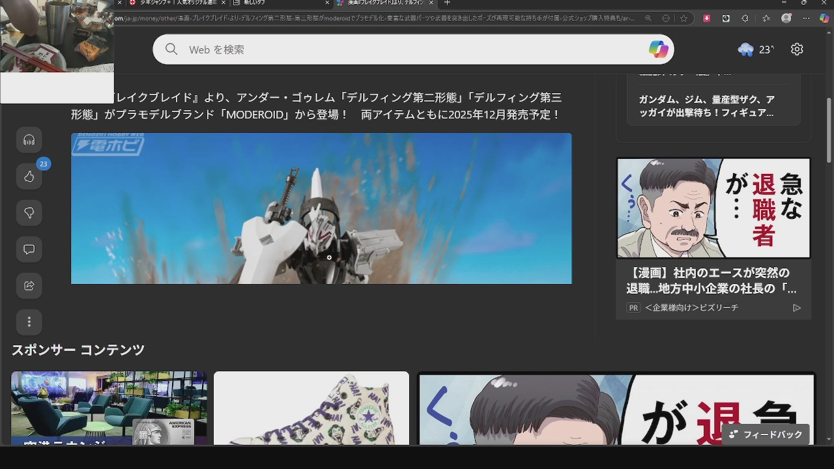Open the browser Settings and more ellipsis menu
Image resolution: width=834 pixels, height=469 pixels.
[806, 18]
